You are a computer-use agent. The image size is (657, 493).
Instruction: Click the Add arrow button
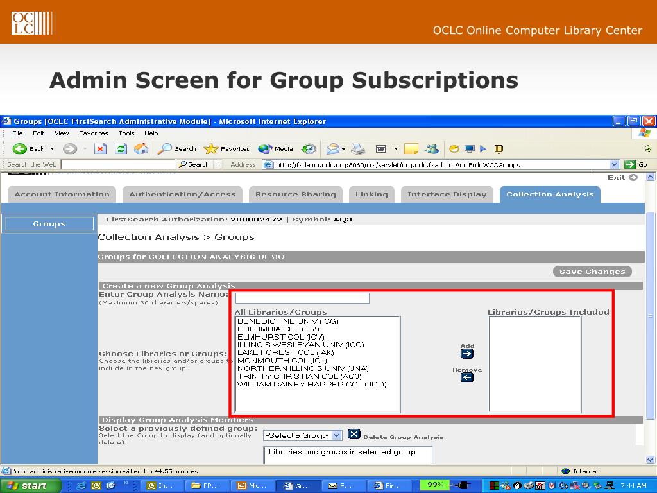[467, 354]
